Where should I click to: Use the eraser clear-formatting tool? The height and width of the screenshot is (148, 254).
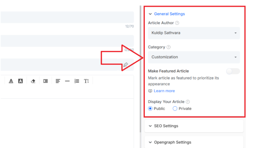click(x=33, y=81)
